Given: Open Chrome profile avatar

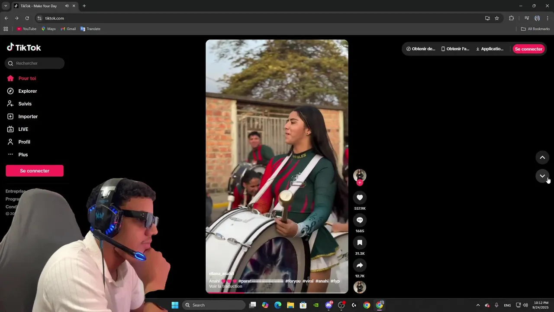Looking at the screenshot, I should [537, 18].
